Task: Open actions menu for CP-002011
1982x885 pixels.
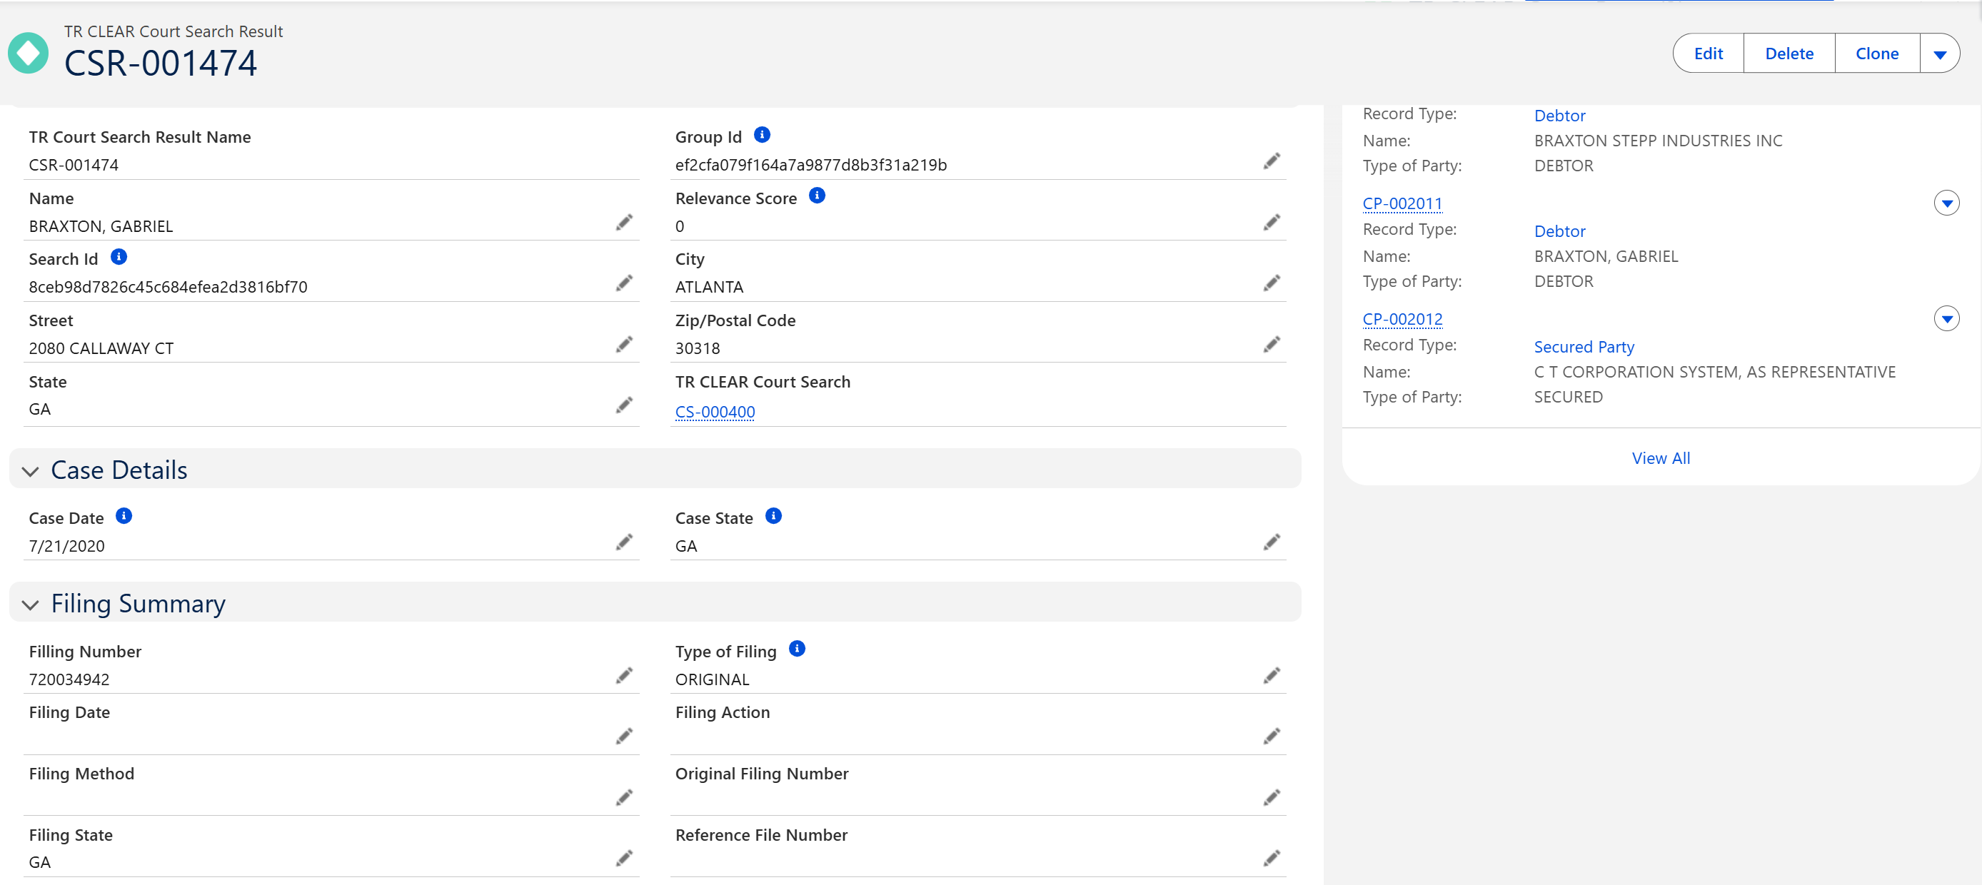Action: tap(1946, 203)
